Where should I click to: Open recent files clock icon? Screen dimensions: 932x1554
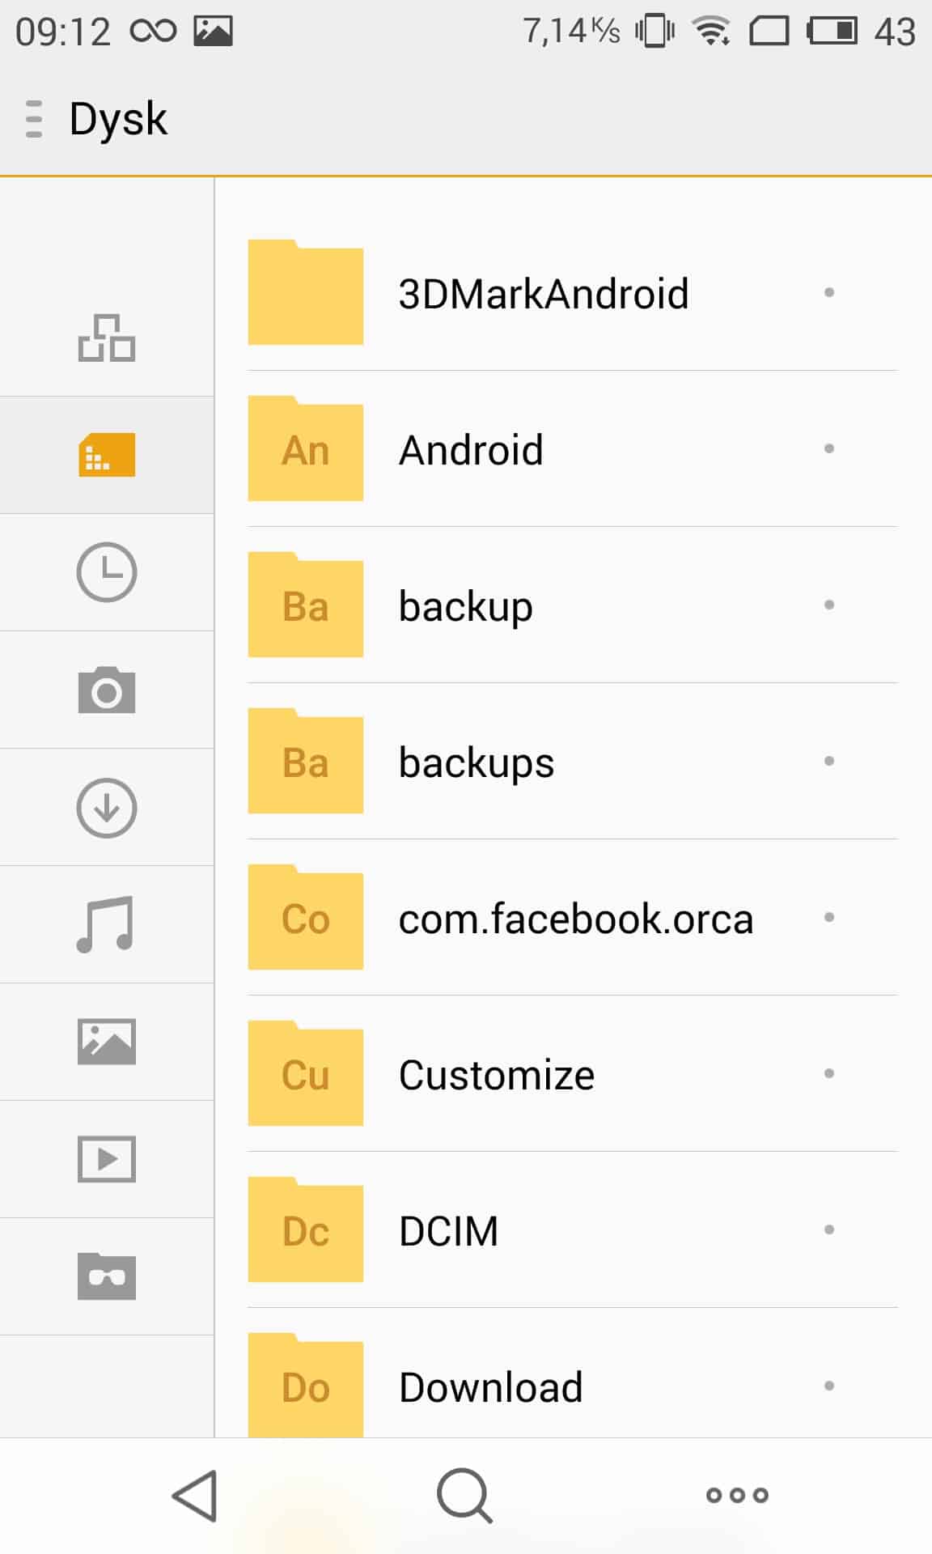[x=107, y=572]
